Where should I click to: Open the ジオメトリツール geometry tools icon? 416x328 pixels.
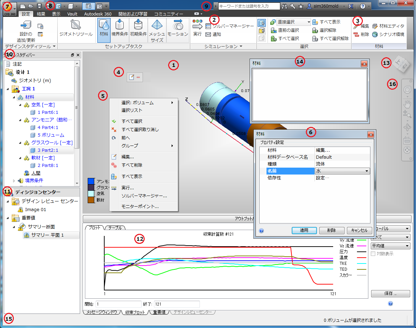(x=75, y=25)
